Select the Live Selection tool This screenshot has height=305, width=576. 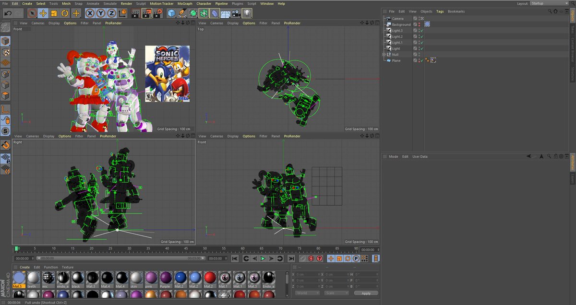pos(32,13)
